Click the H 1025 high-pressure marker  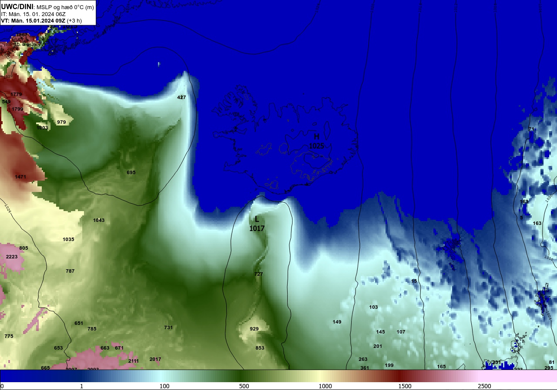[x=316, y=142]
